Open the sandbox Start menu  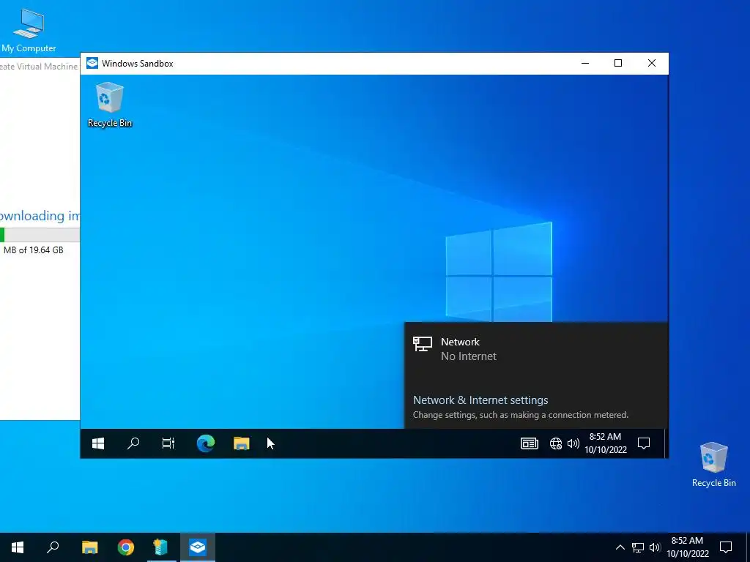[x=98, y=444]
